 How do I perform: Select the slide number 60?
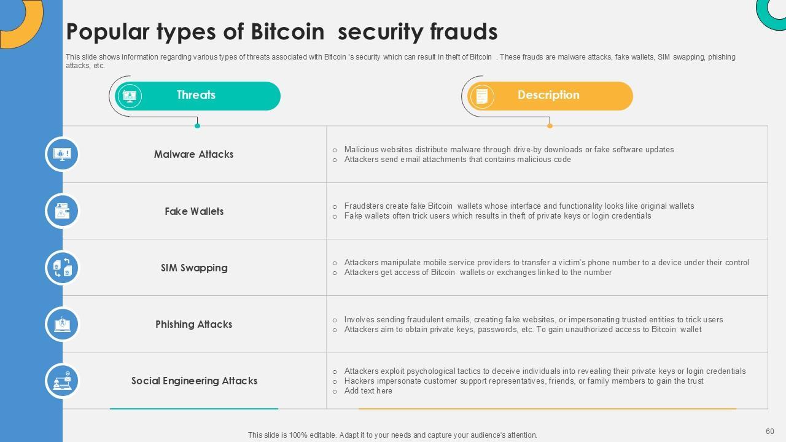[769, 432]
